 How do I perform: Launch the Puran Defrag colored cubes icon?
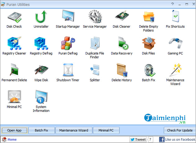(x=68, y=43)
